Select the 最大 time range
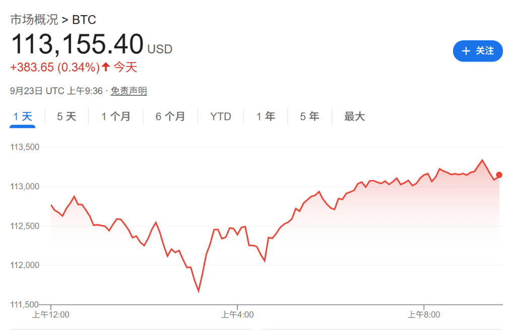 click(x=353, y=116)
